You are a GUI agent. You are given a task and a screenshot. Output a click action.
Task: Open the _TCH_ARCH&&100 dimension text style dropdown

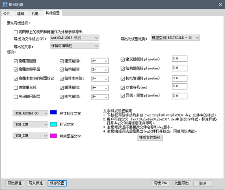(x=30, y=113)
